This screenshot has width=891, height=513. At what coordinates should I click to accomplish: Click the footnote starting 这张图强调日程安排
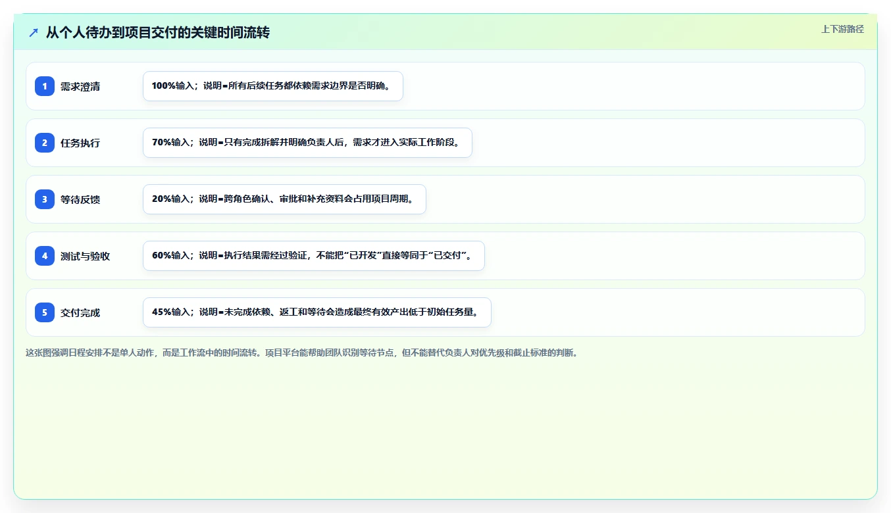[302, 353]
